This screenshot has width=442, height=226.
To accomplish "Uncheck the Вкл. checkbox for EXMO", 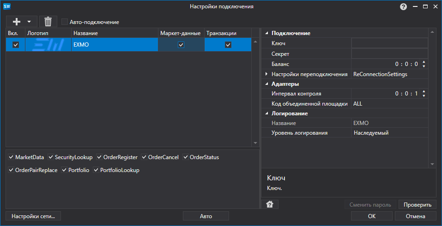I will [x=16, y=44].
